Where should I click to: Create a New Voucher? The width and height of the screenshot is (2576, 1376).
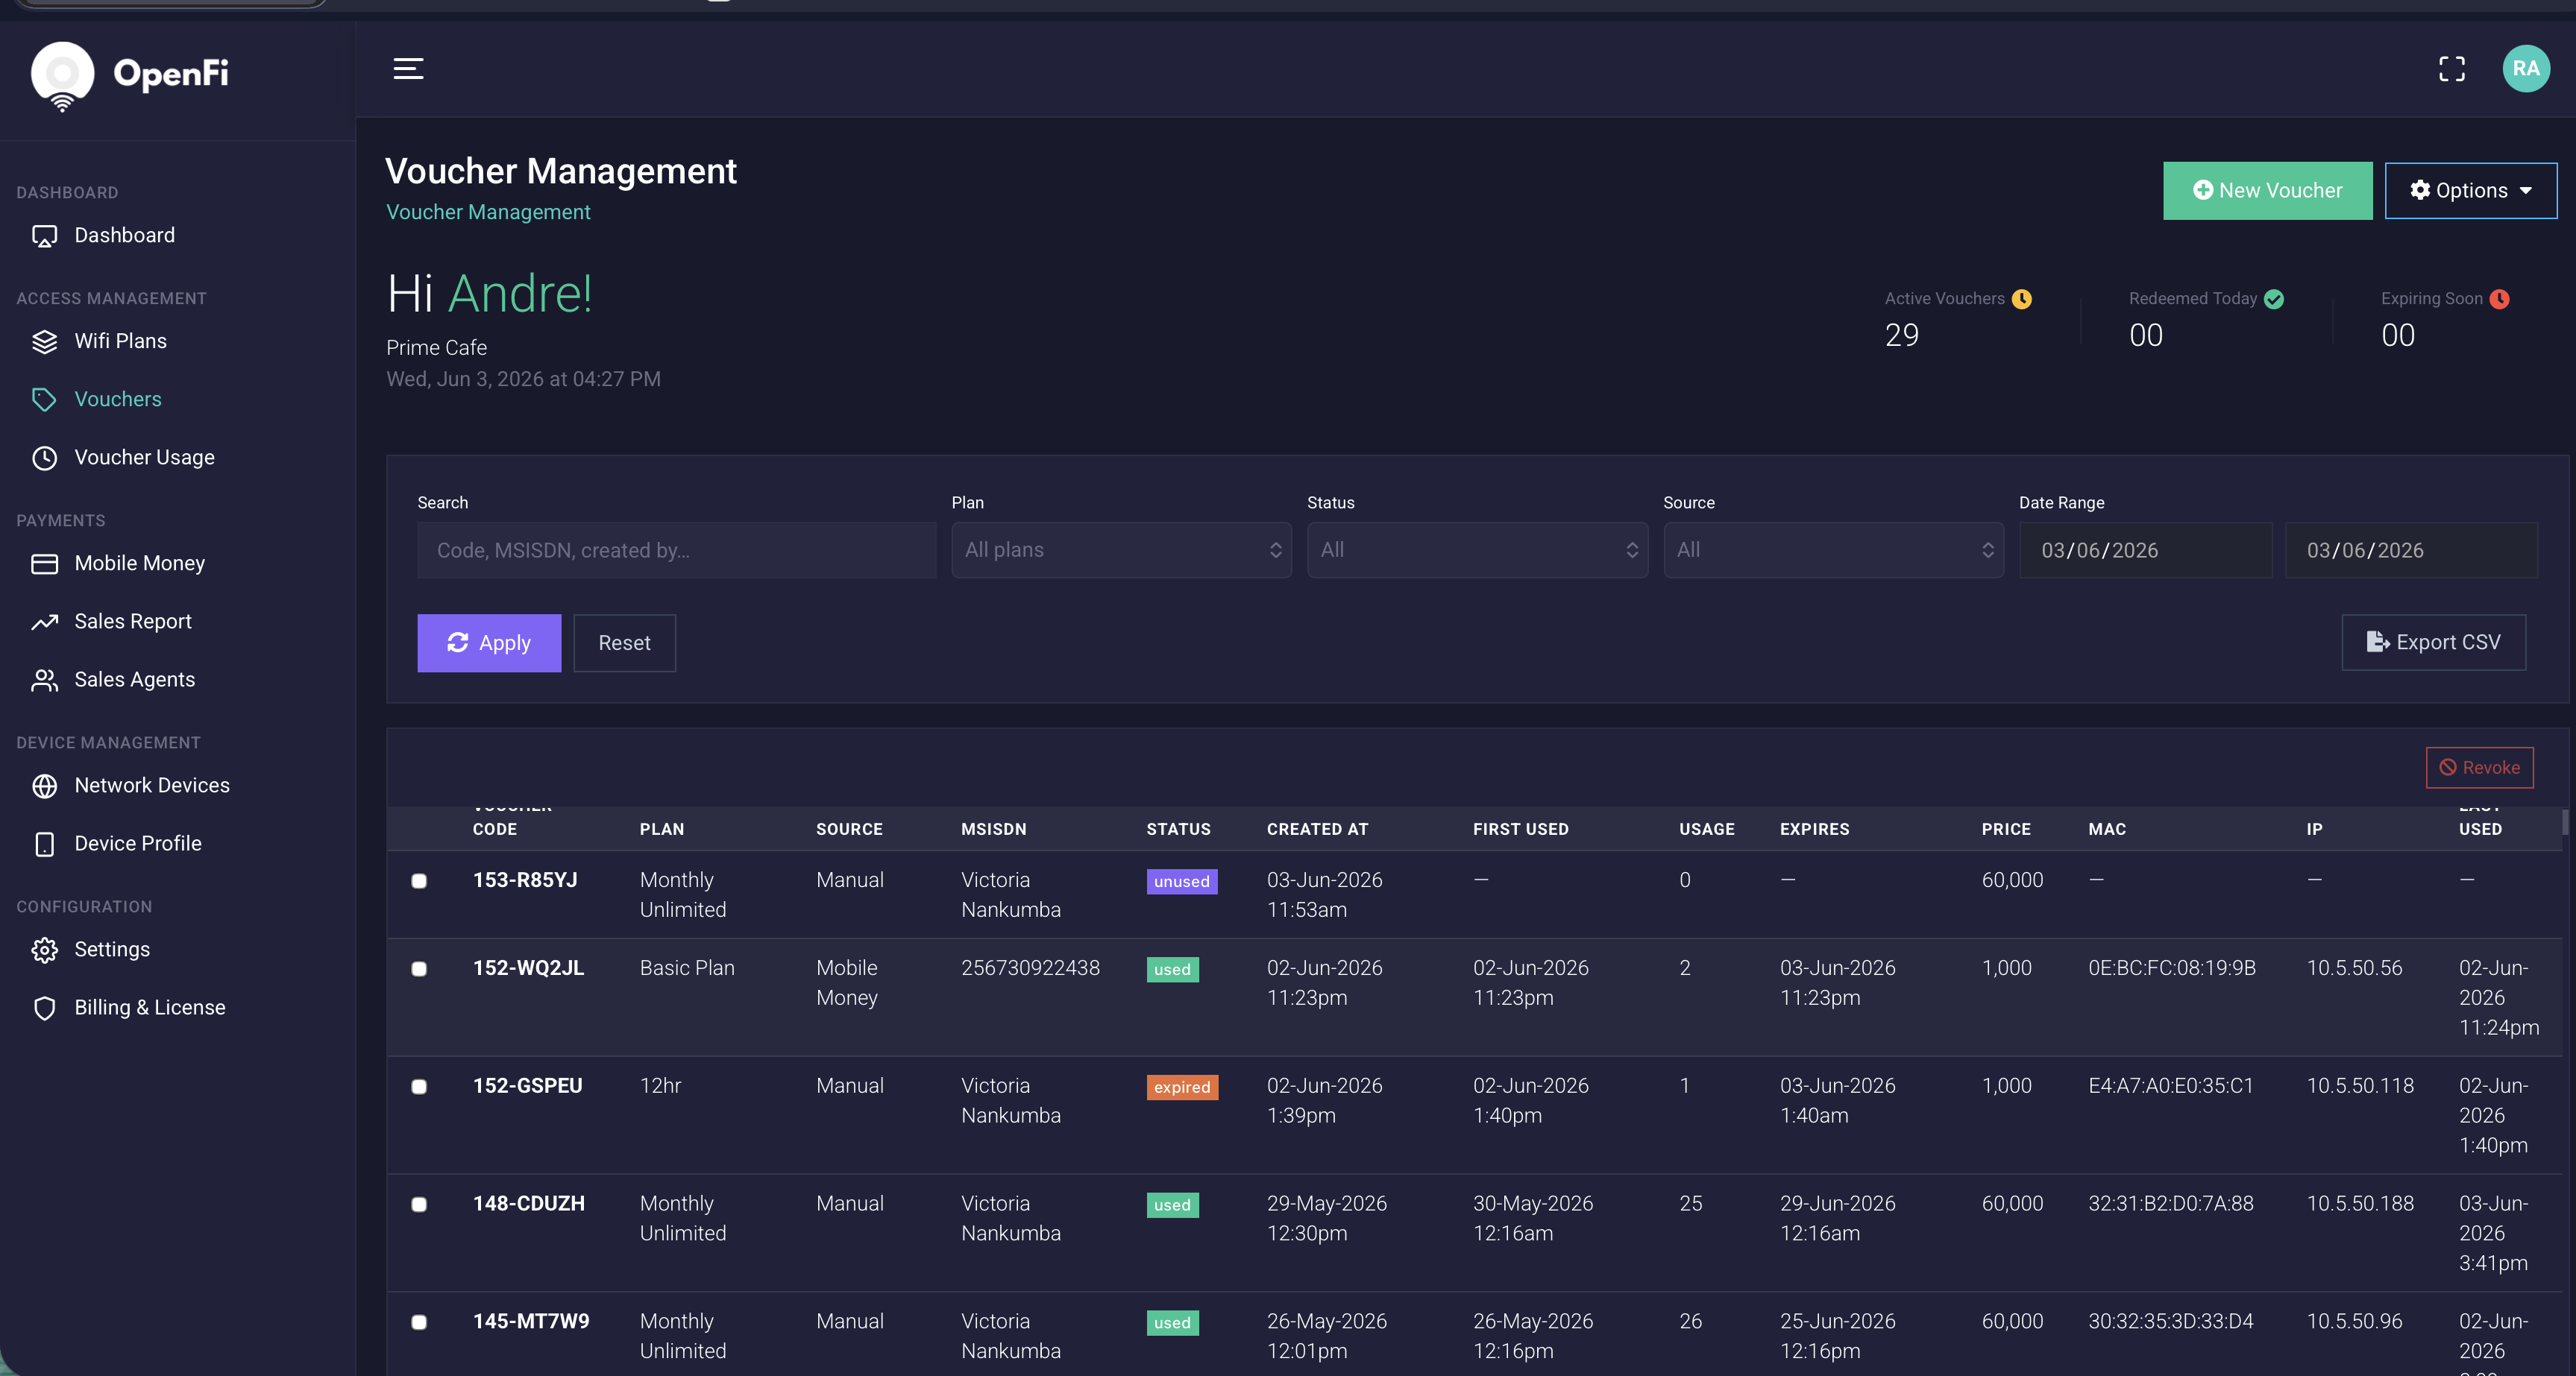pyautogui.click(x=2267, y=190)
